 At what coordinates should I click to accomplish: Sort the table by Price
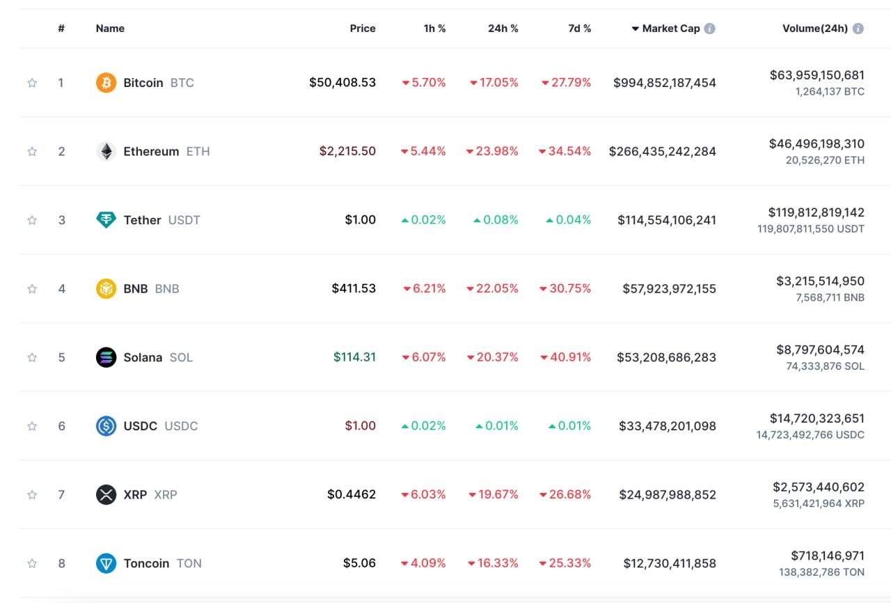[x=362, y=29]
